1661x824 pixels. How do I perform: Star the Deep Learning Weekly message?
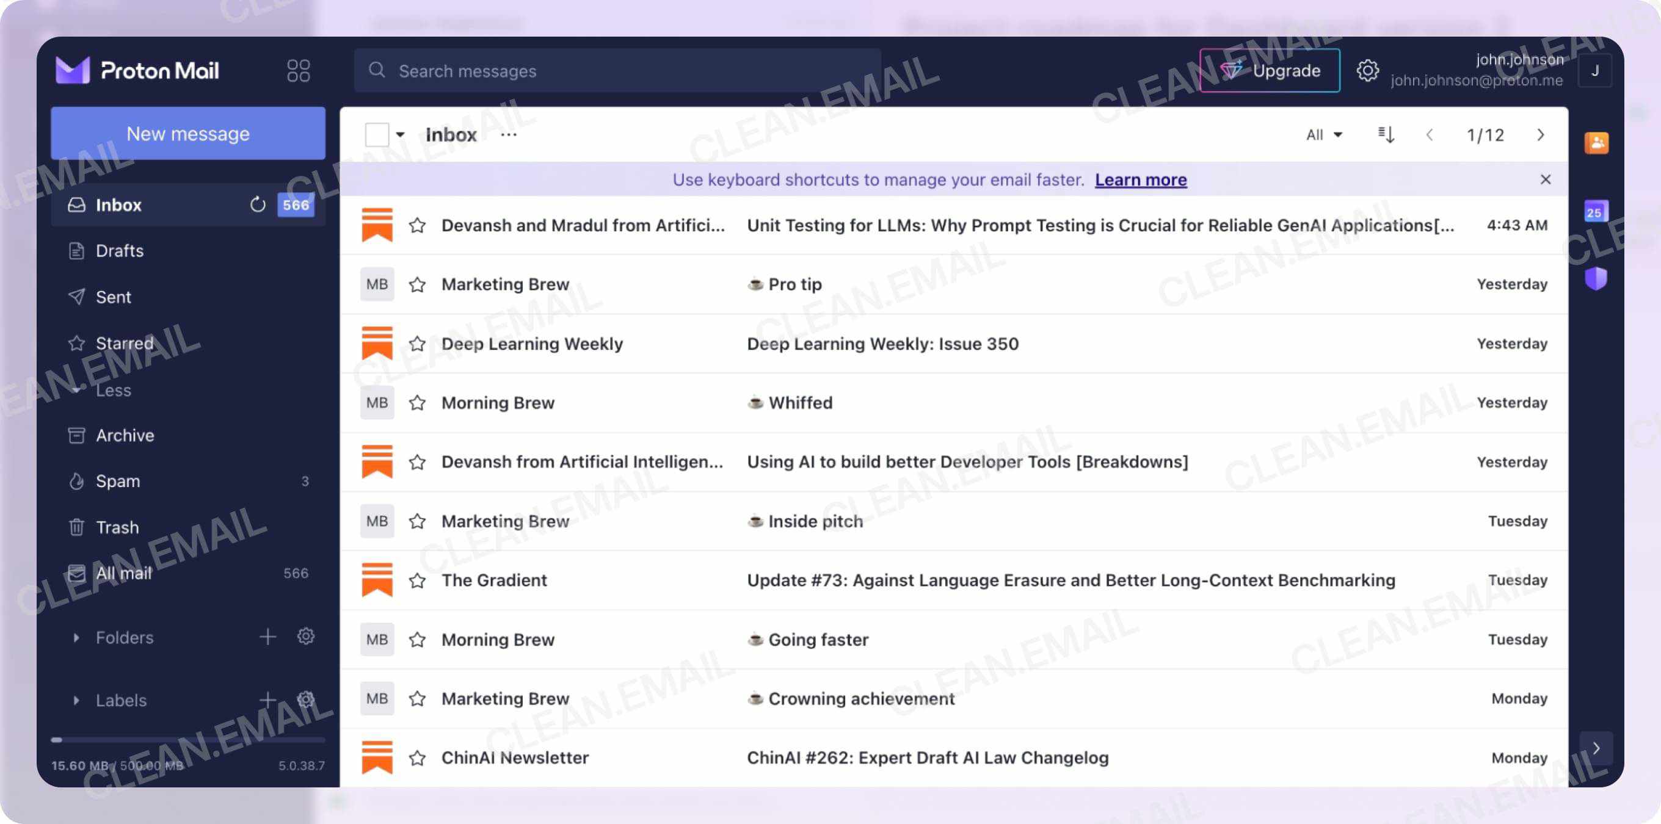(417, 344)
